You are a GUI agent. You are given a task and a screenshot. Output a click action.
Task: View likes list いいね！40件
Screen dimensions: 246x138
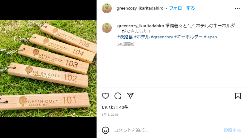pos(115,107)
